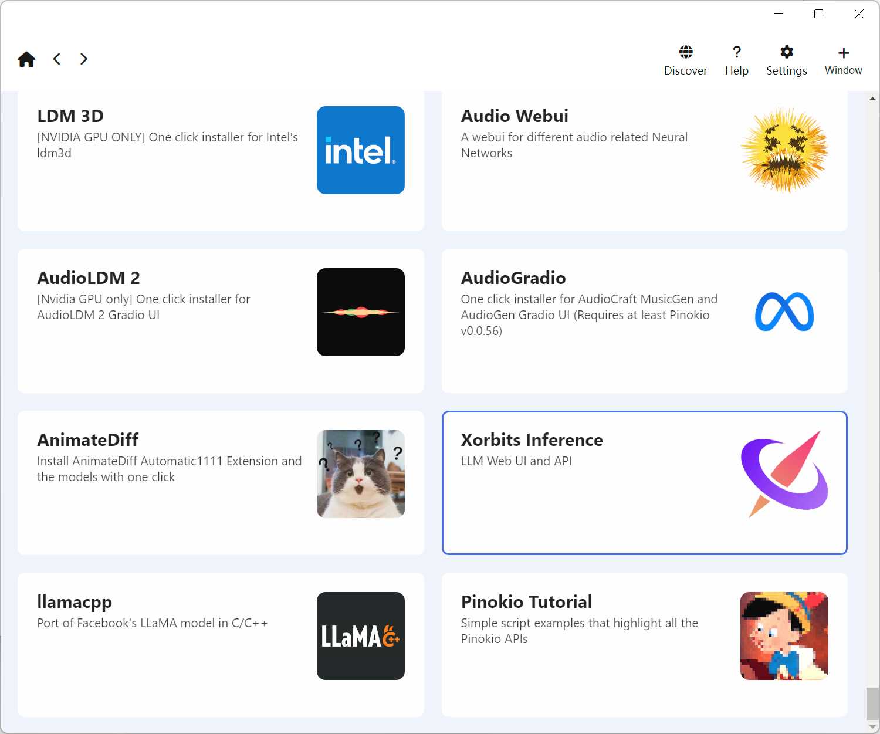Click the 'A webui for different audio' description

click(x=574, y=145)
